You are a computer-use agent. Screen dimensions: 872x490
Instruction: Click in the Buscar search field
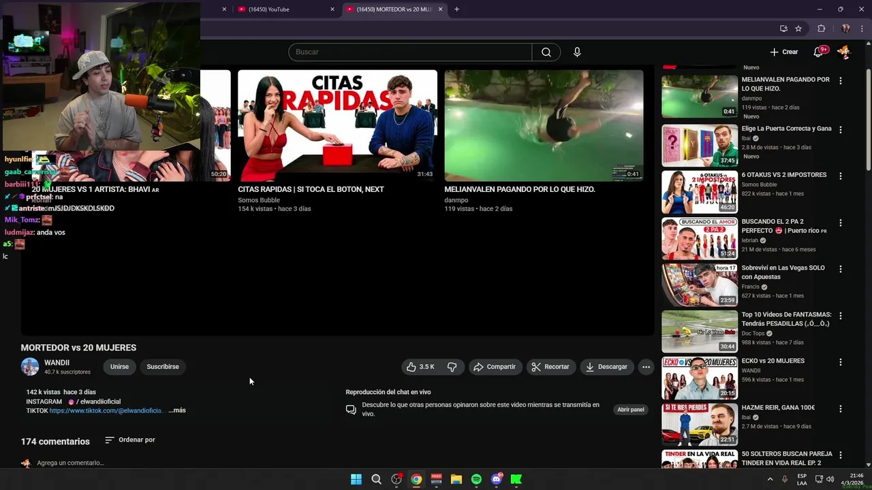pyautogui.click(x=410, y=52)
